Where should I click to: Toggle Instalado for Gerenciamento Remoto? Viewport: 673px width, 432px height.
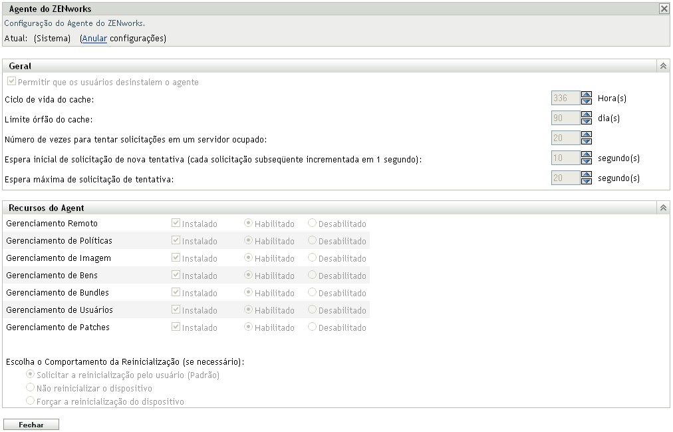coord(176,223)
